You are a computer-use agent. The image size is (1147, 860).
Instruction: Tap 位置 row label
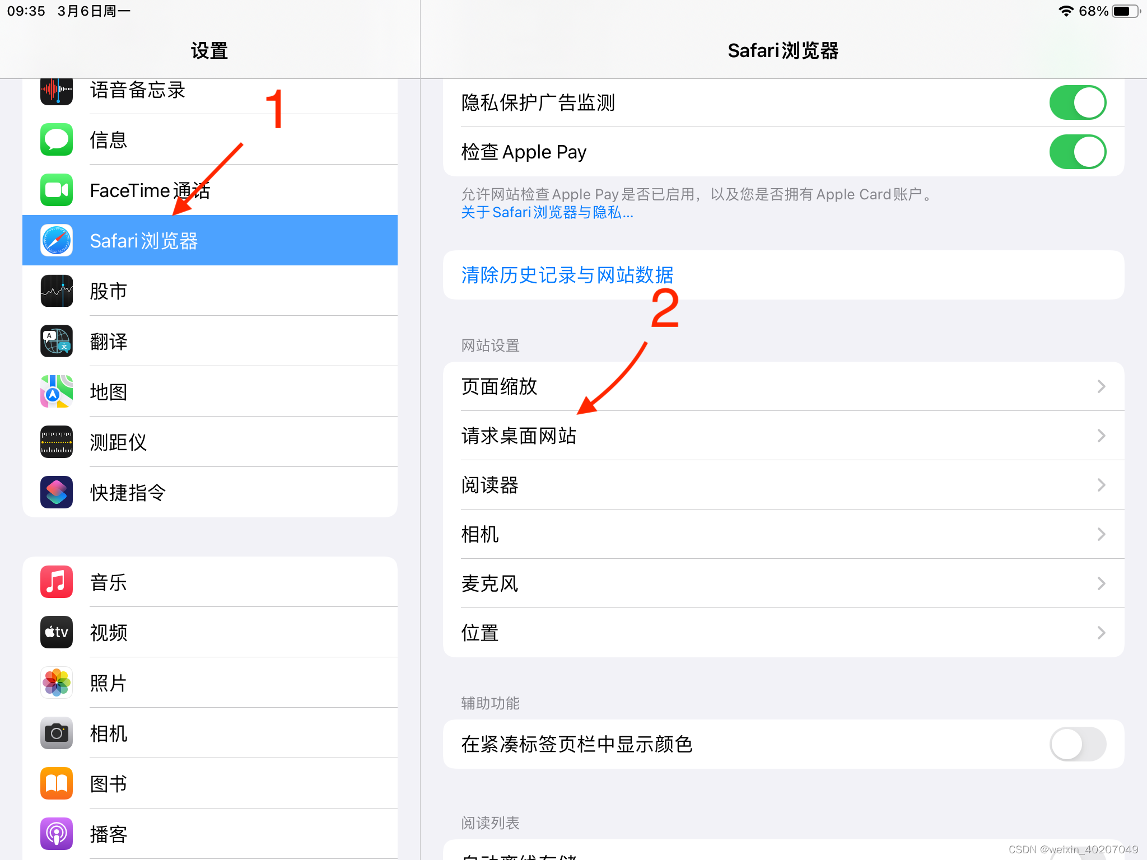pos(480,633)
